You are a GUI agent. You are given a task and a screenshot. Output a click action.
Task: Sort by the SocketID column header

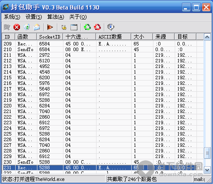pos(50,37)
